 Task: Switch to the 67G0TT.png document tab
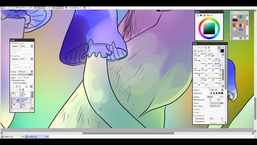point(12,137)
